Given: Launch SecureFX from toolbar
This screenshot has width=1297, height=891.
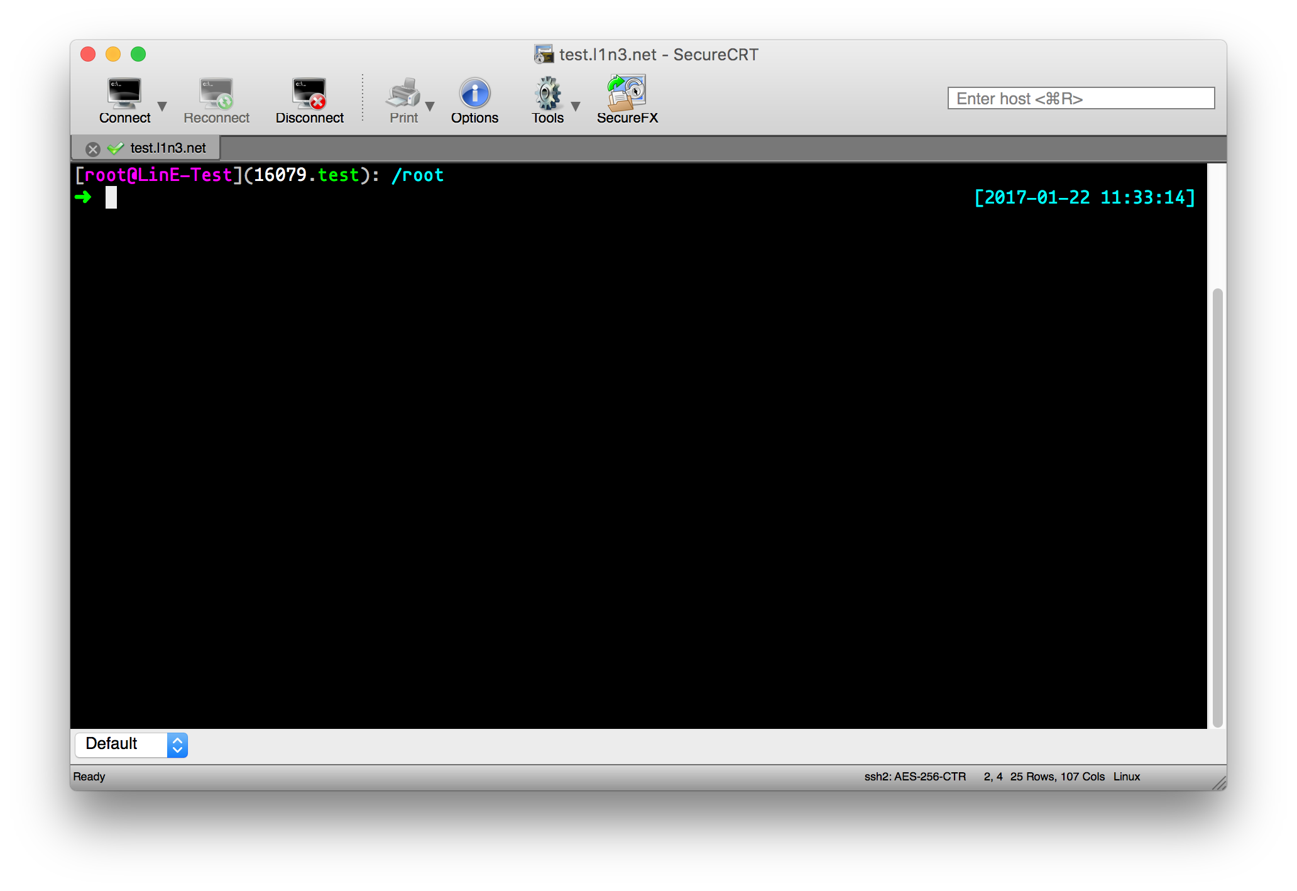Looking at the screenshot, I should 627,93.
